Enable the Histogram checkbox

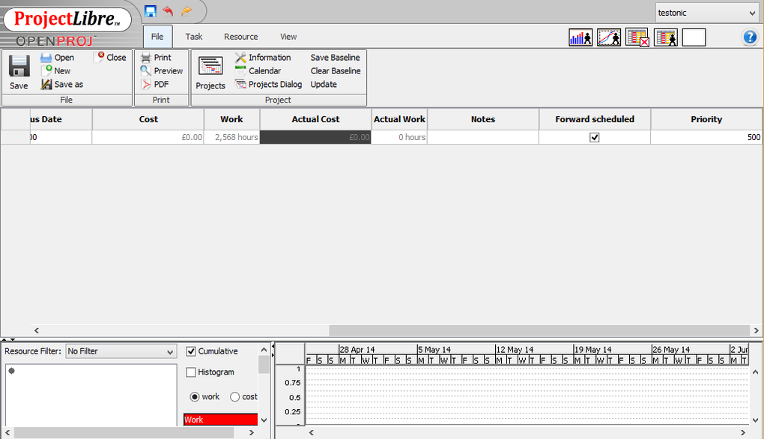click(191, 372)
